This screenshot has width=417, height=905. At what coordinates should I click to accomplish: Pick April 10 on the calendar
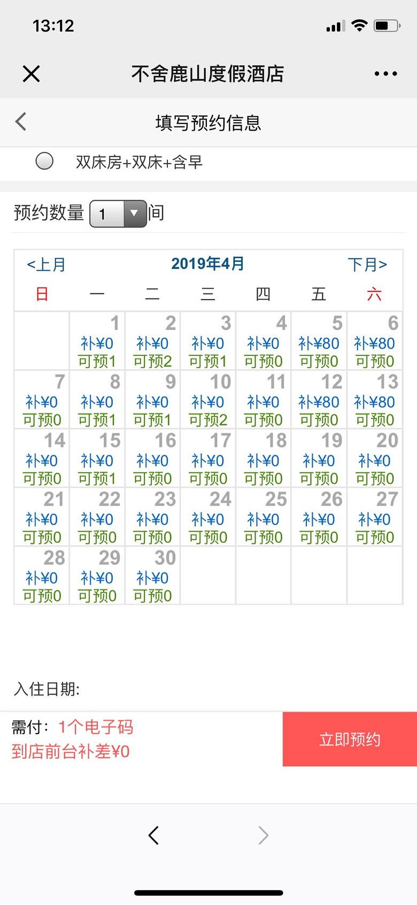pyautogui.click(x=208, y=400)
